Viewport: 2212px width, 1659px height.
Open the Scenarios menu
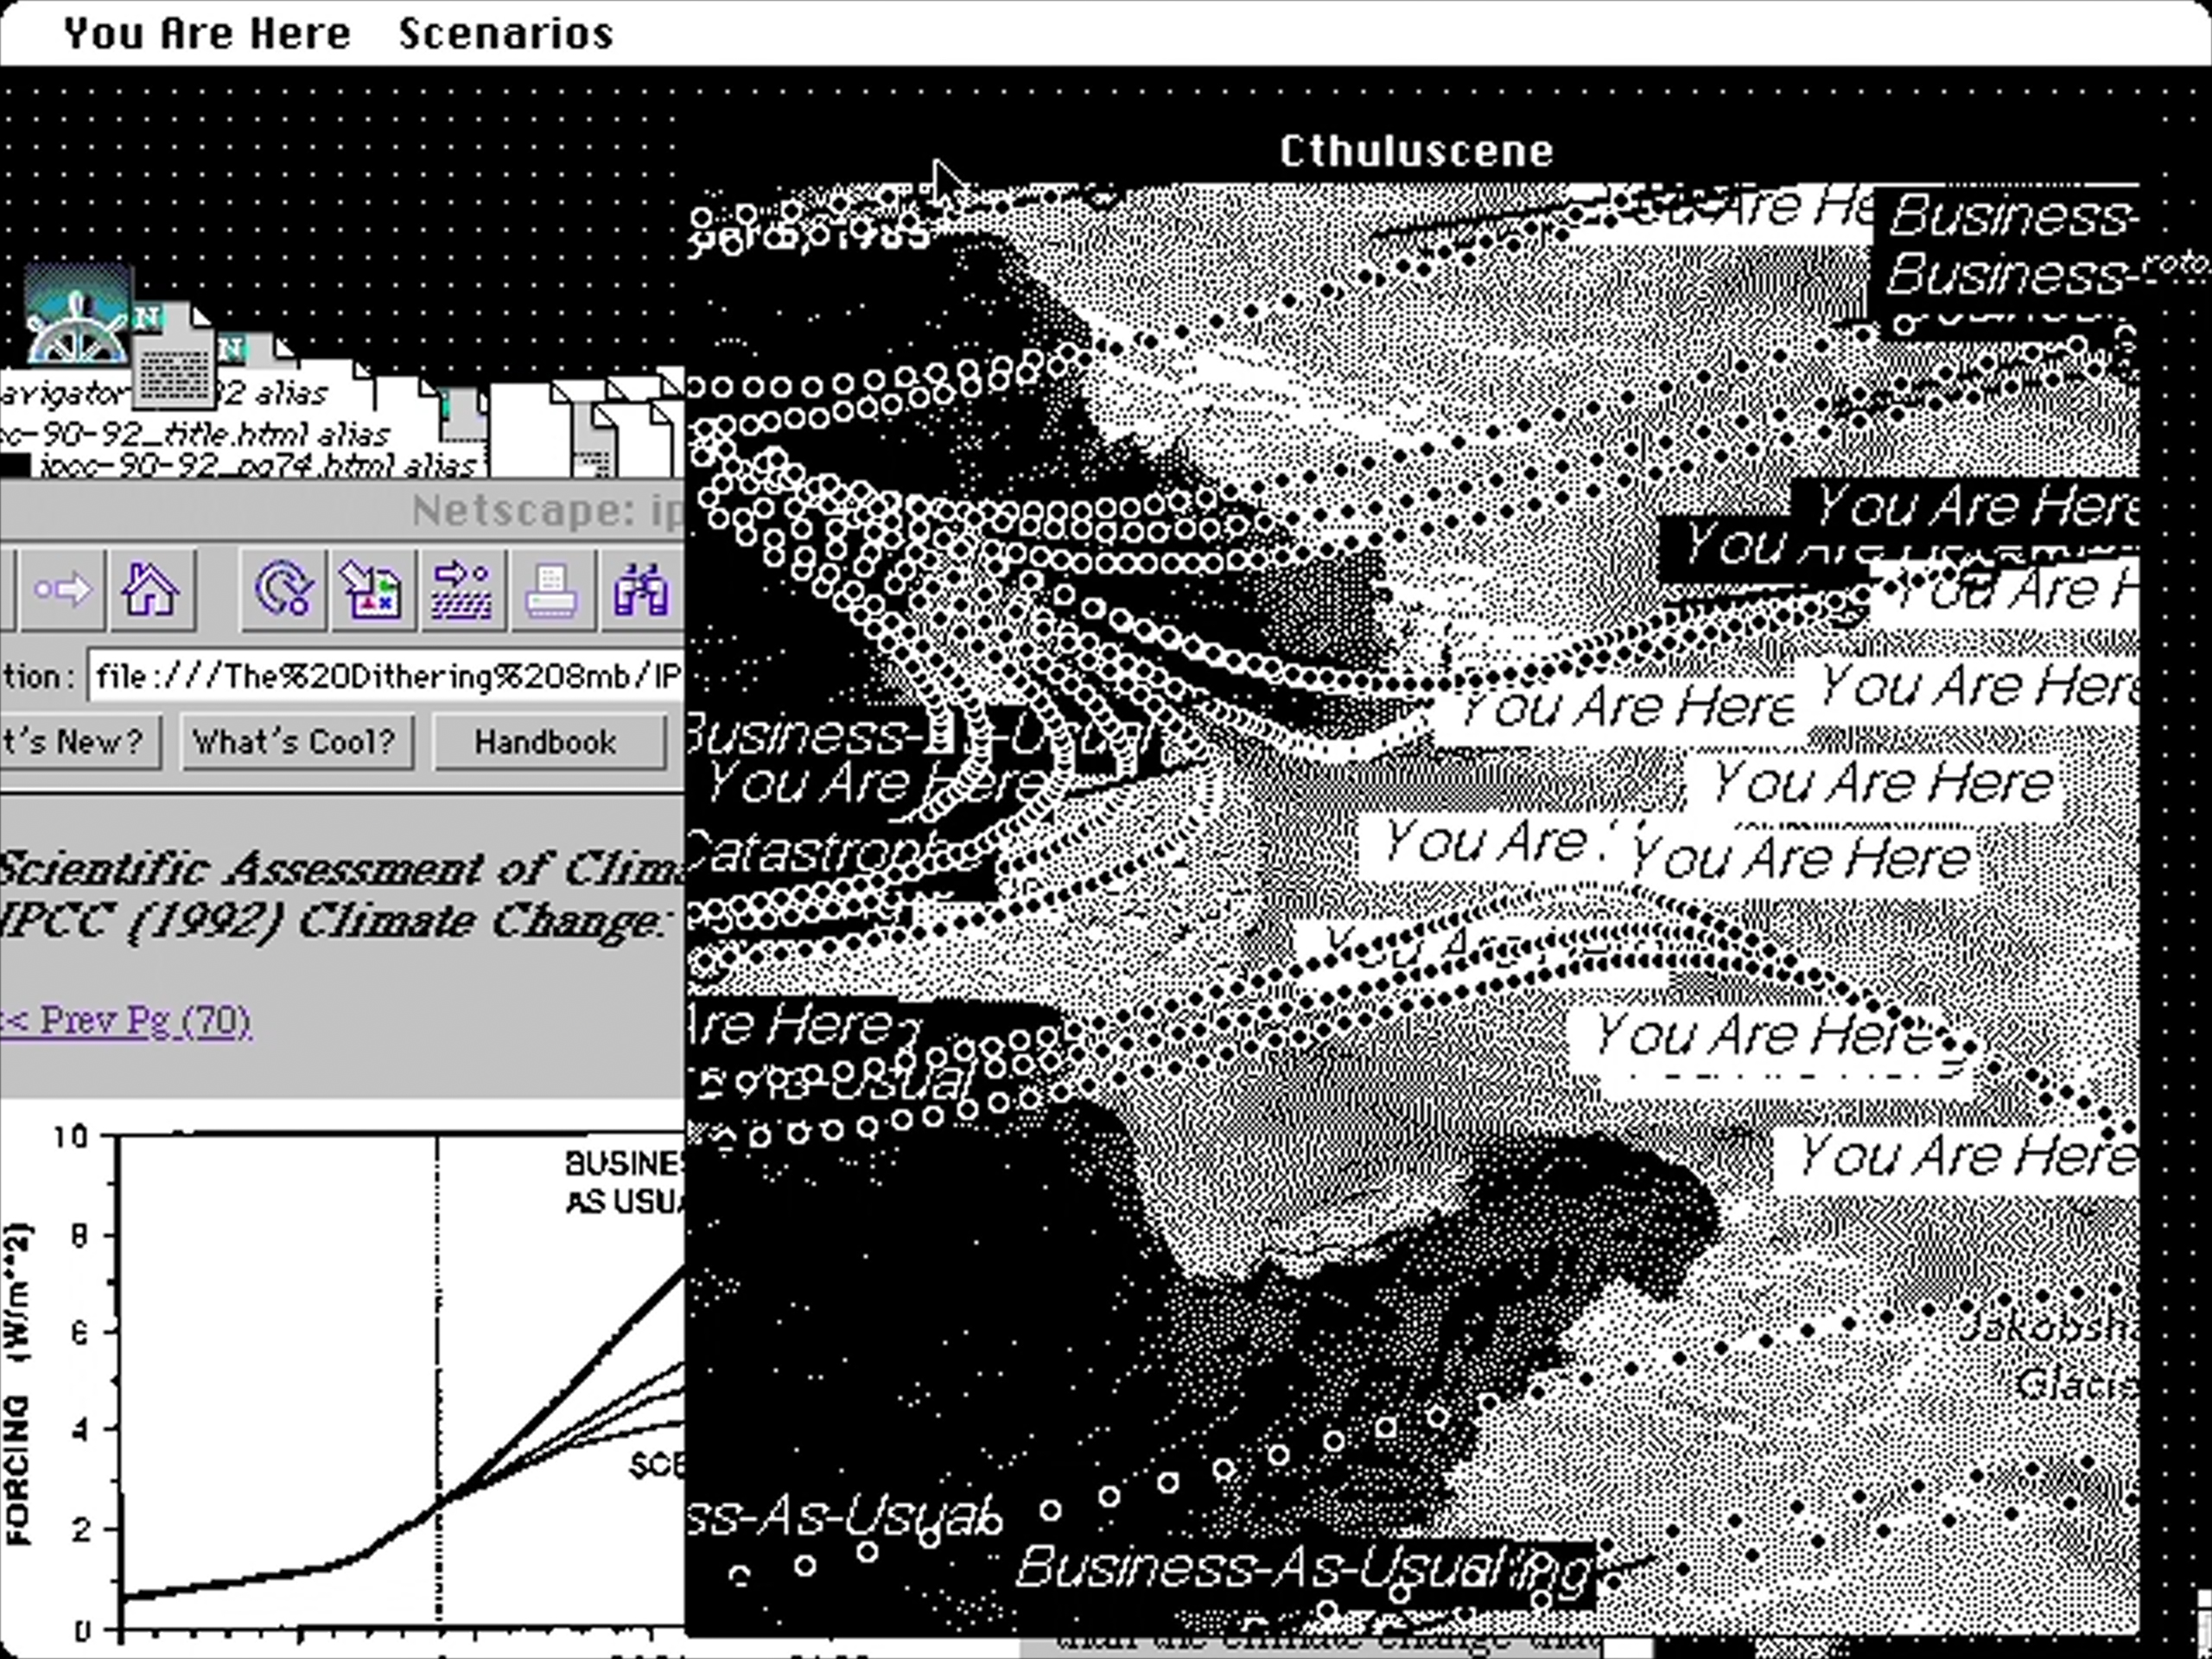point(506,34)
